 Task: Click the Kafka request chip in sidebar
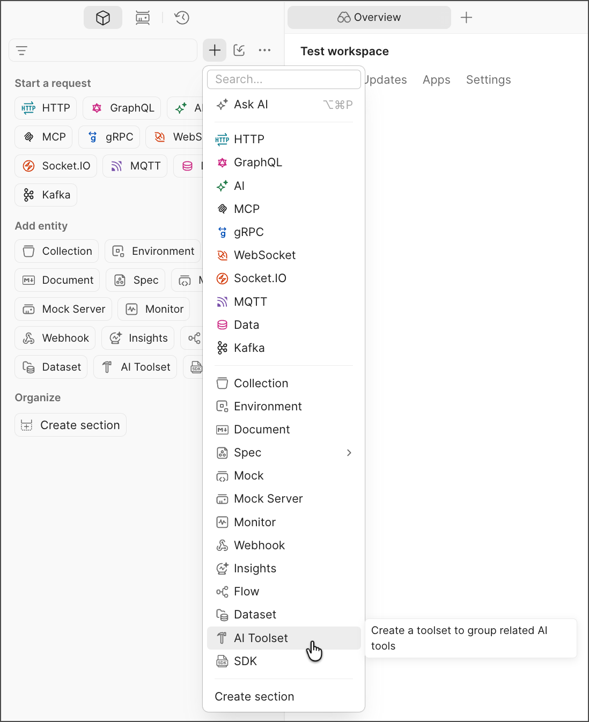tap(46, 195)
